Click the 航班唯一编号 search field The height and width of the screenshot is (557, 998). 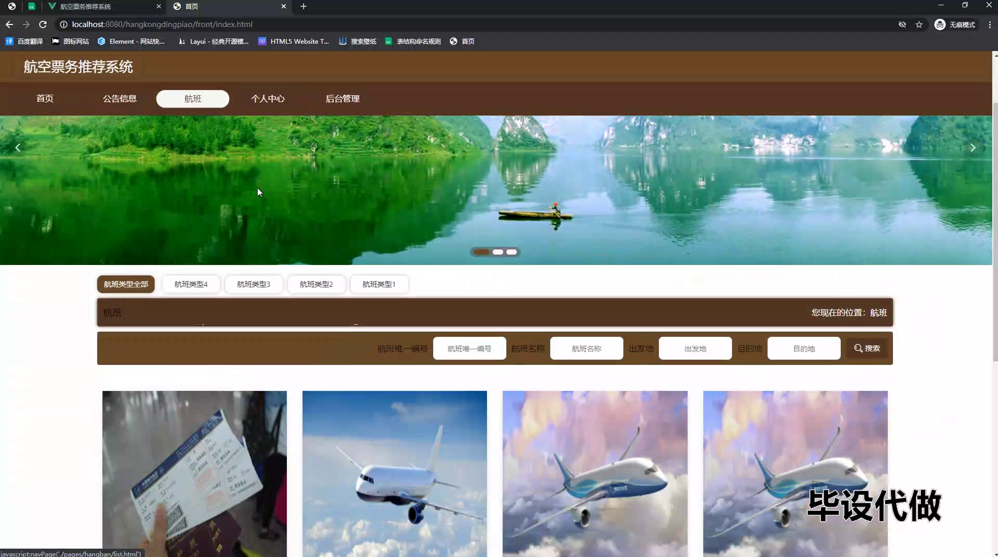click(469, 349)
